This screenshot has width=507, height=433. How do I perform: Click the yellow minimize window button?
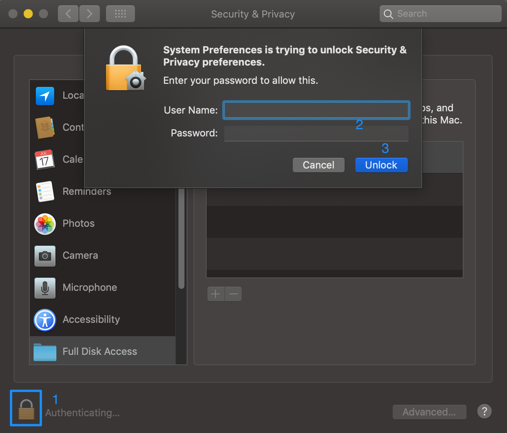click(28, 14)
